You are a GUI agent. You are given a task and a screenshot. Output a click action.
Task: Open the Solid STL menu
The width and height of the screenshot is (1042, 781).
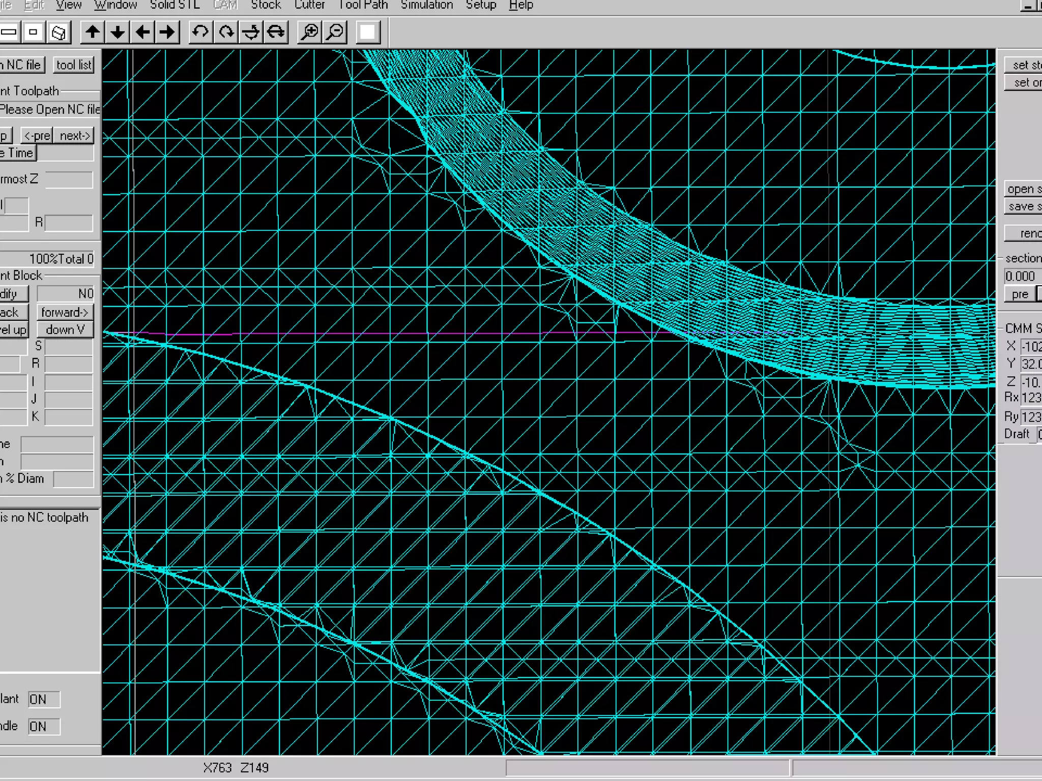pyautogui.click(x=175, y=6)
